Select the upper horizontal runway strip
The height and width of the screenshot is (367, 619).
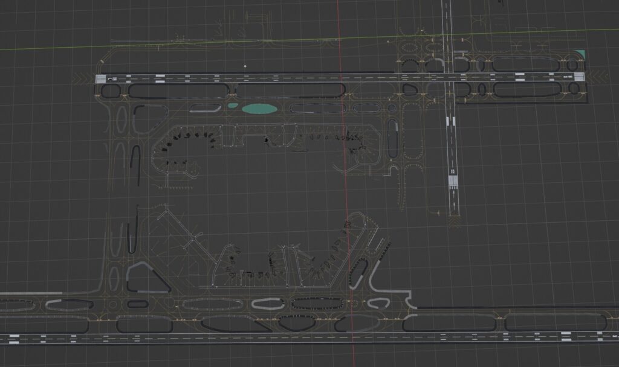[x=340, y=78]
